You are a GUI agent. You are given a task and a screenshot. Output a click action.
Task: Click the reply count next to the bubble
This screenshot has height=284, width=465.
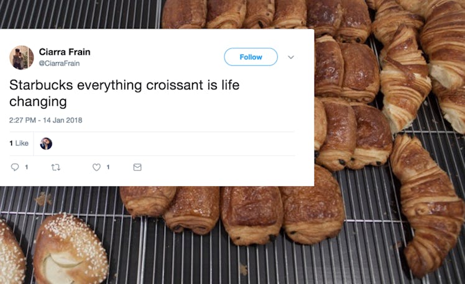(26, 167)
